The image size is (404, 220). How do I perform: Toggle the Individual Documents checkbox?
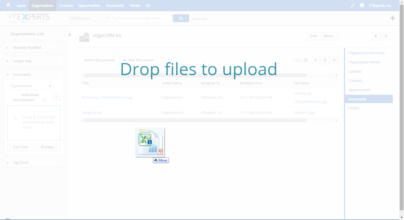pos(45,100)
